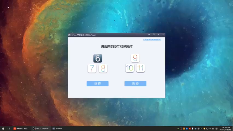
Task: Open the volume speaker tray icon
Action: click(x=210, y=129)
